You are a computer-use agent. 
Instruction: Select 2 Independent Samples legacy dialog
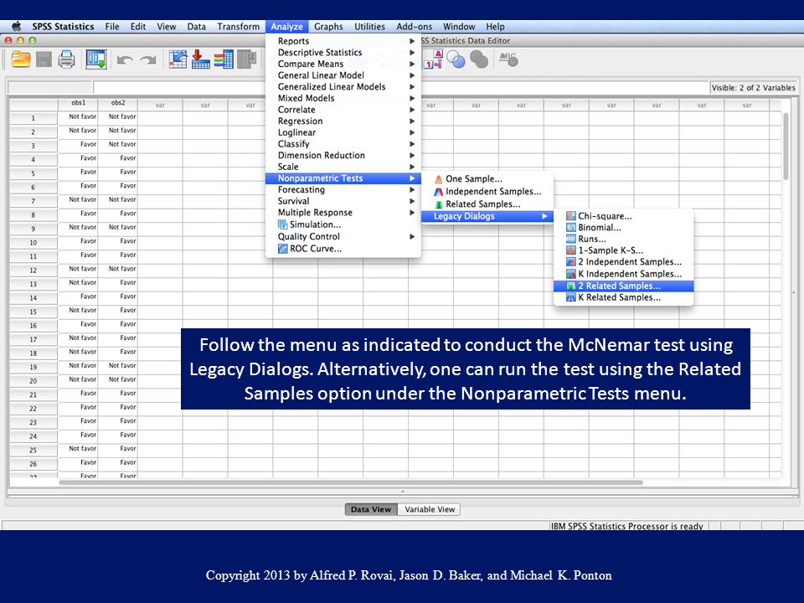point(623,262)
